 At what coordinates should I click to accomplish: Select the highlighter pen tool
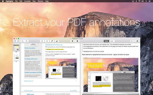tap(52, 41)
